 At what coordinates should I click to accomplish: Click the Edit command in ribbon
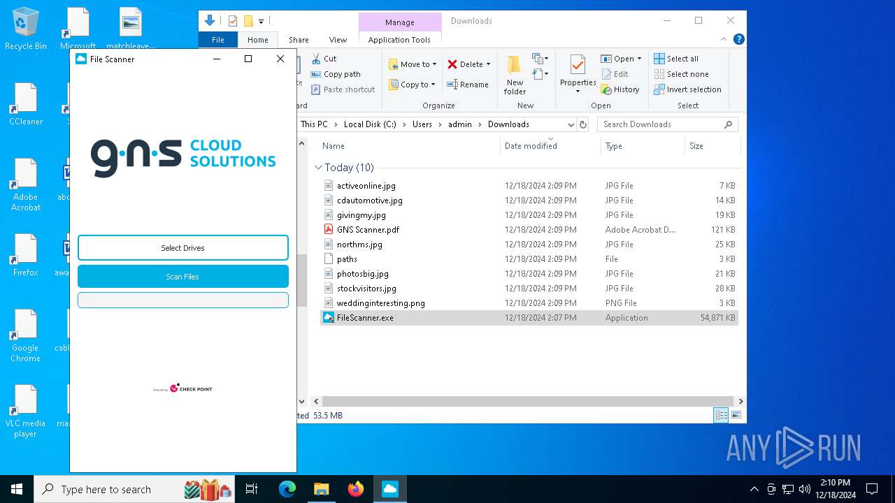click(x=615, y=74)
